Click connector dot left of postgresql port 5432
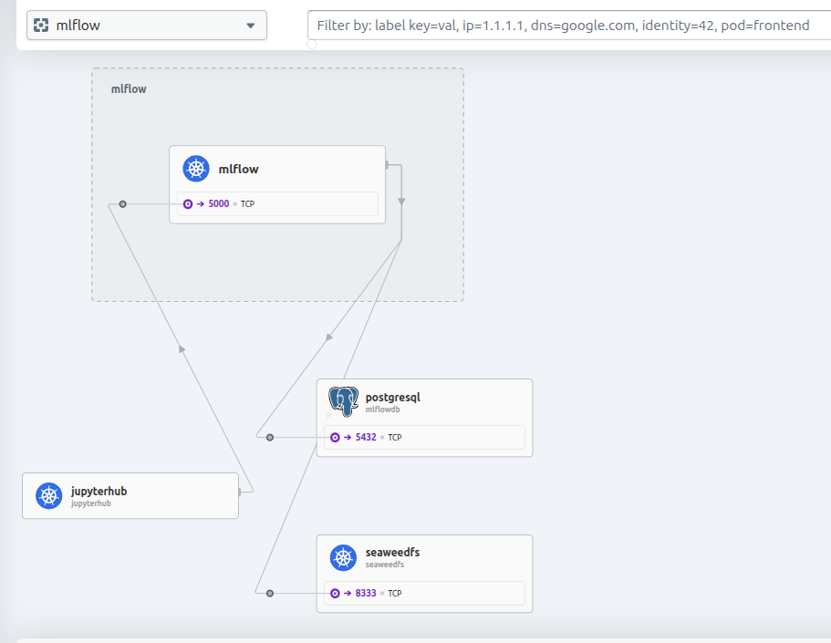Image resolution: width=831 pixels, height=643 pixels. [x=270, y=437]
